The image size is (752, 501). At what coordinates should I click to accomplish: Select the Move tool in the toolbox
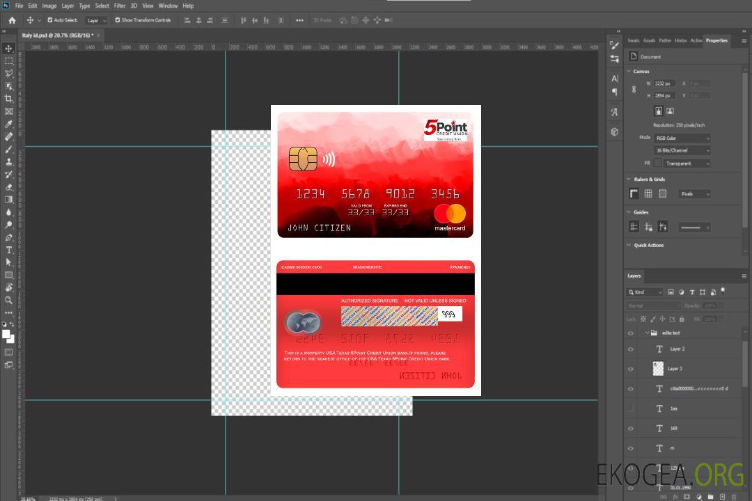point(8,49)
